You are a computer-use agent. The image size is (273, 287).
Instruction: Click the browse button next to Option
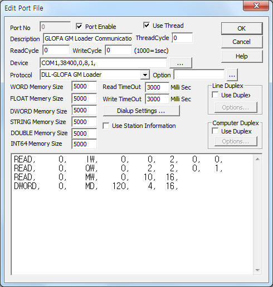[232, 75]
